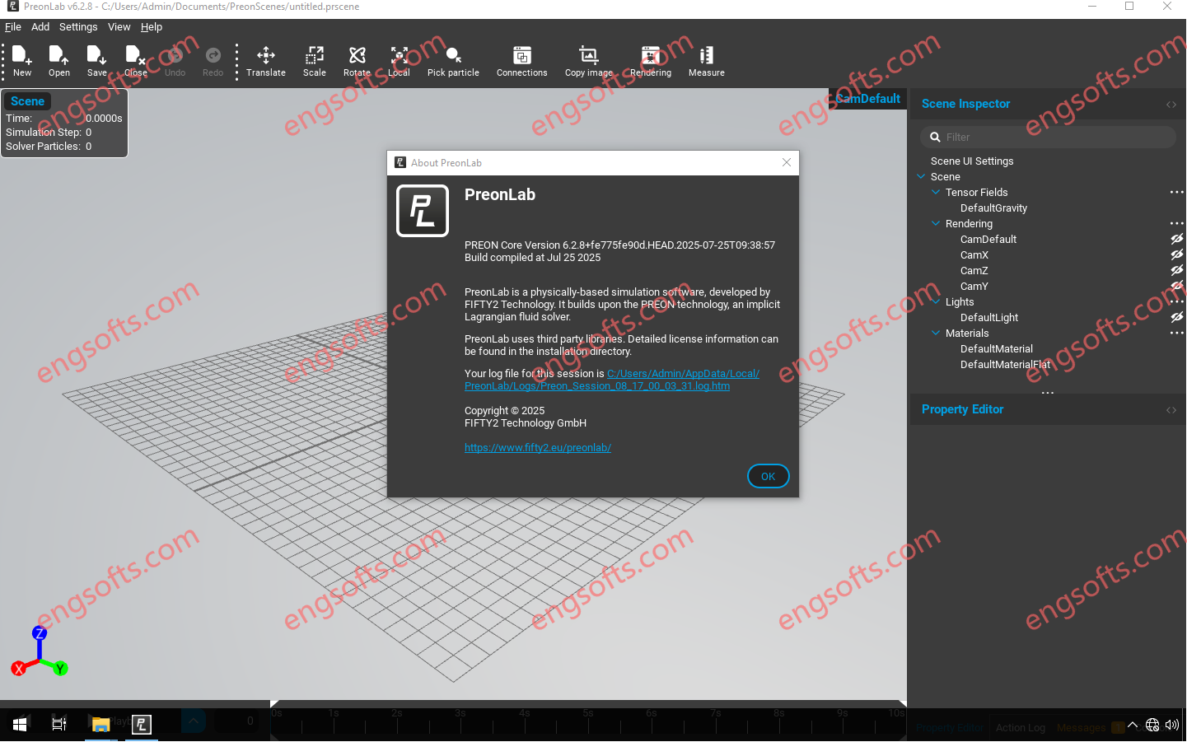The image size is (1187, 742).
Task: Click the 2s mark on the timeline
Action: pyautogui.click(x=397, y=713)
